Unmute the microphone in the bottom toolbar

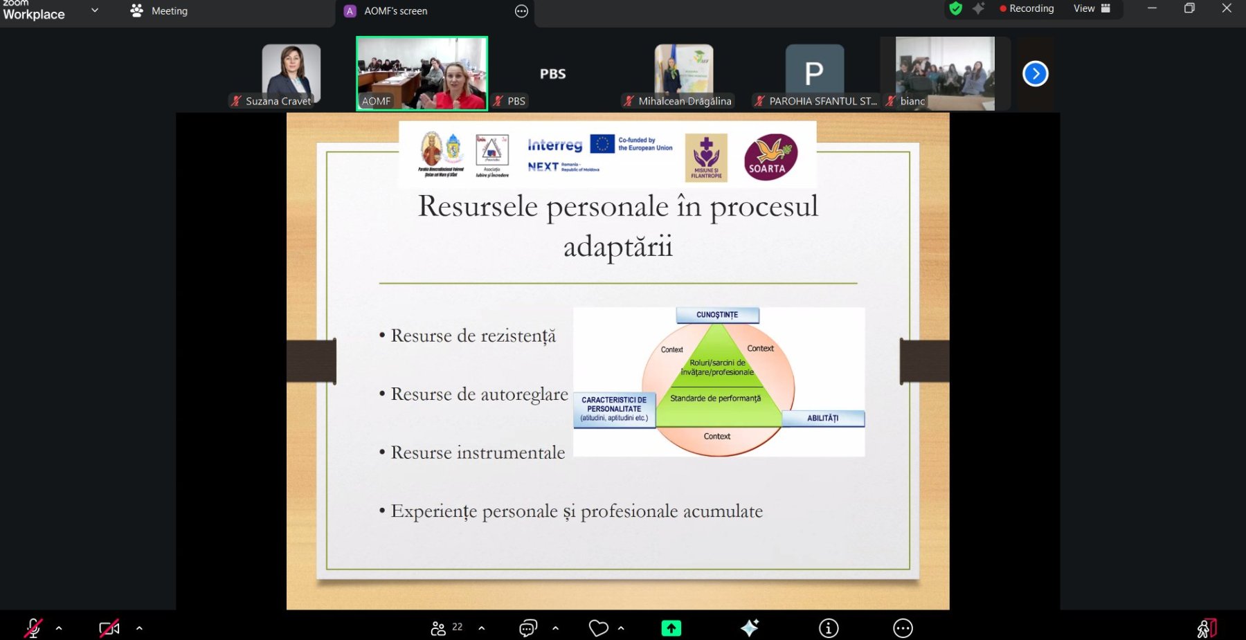pyautogui.click(x=33, y=628)
